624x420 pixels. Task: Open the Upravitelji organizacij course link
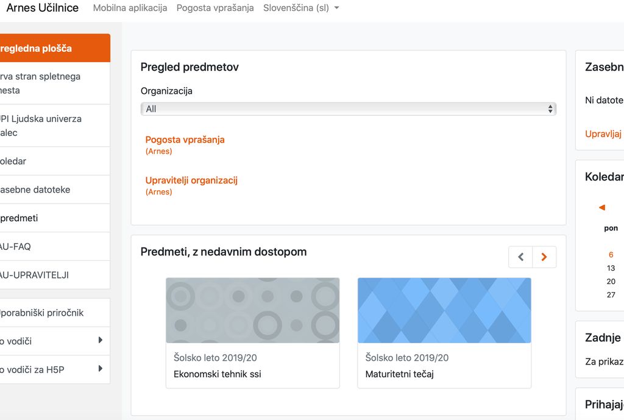(x=191, y=180)
